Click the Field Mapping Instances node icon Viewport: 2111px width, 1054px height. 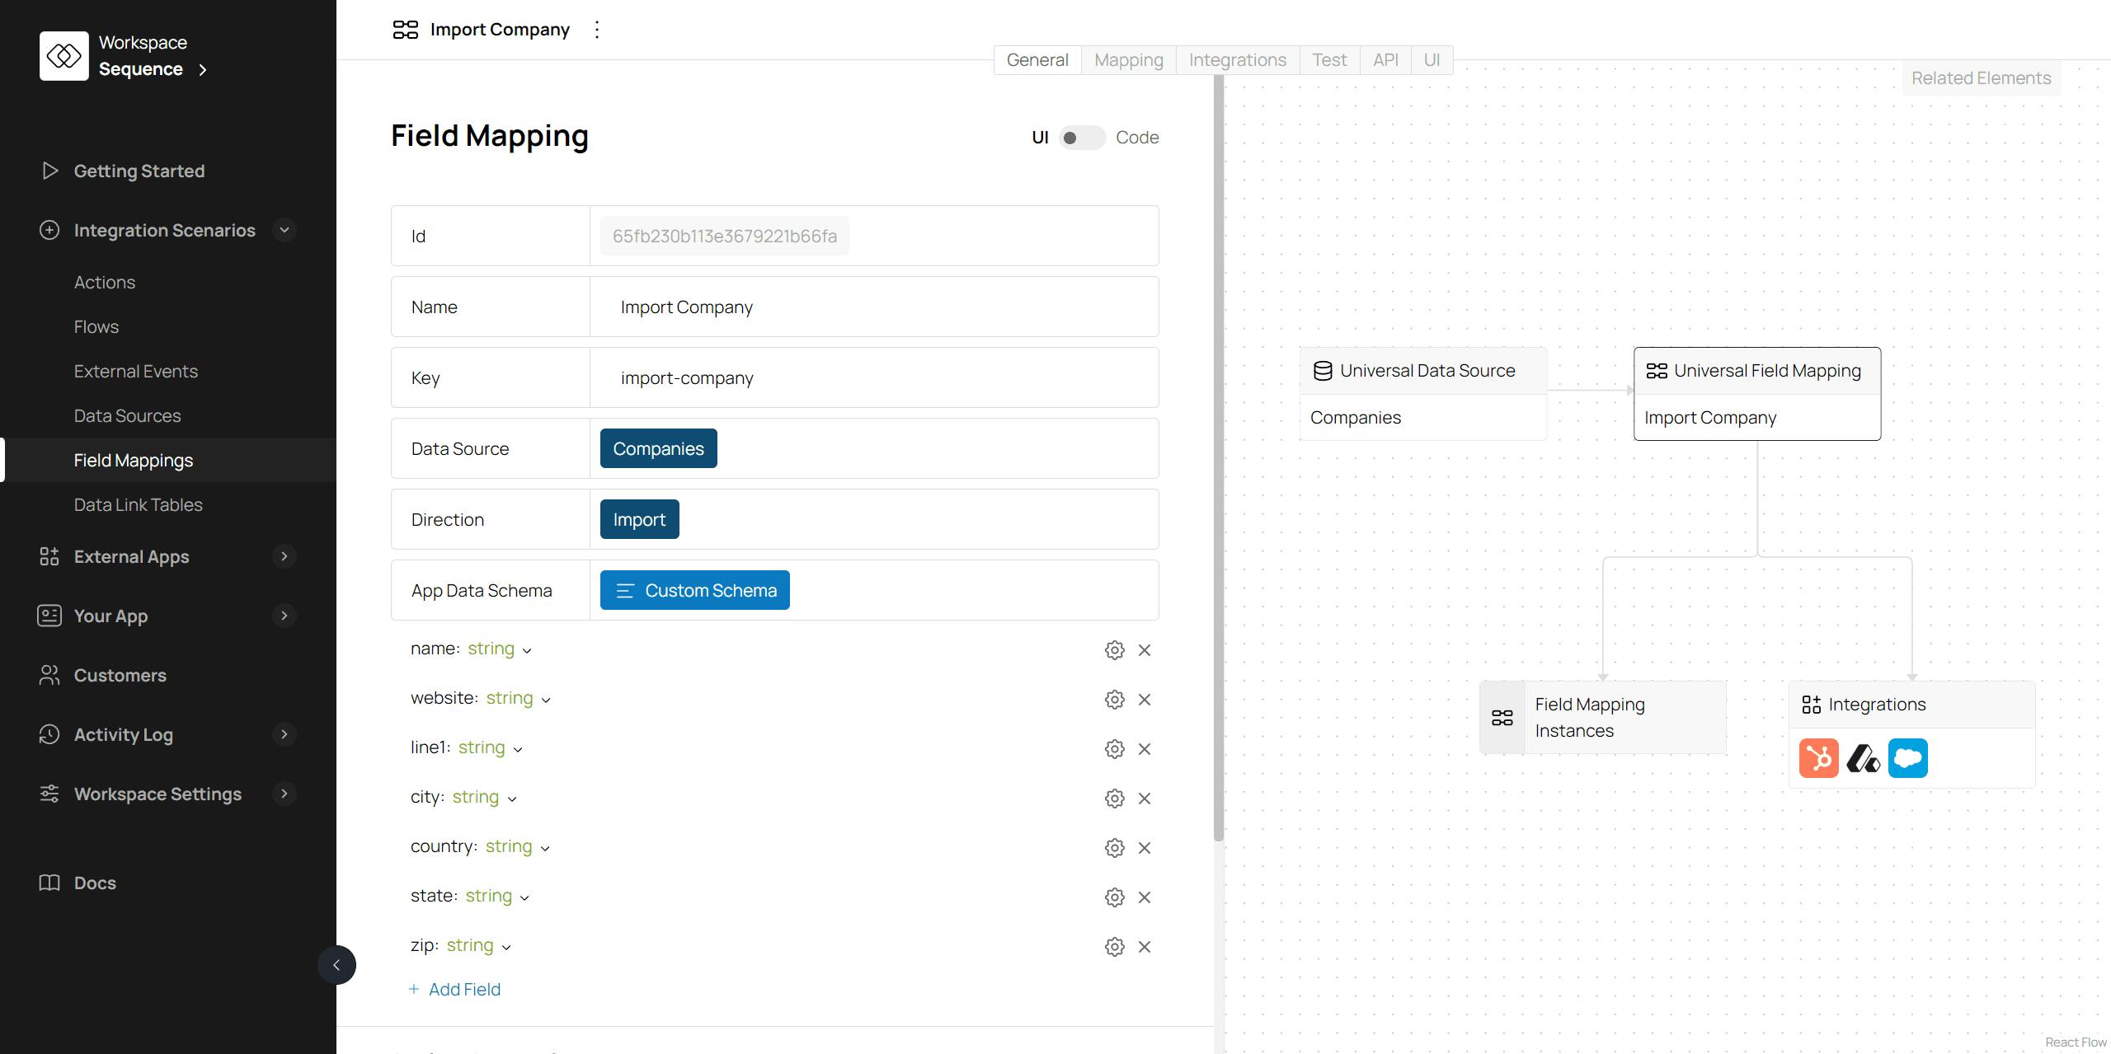1502,718
